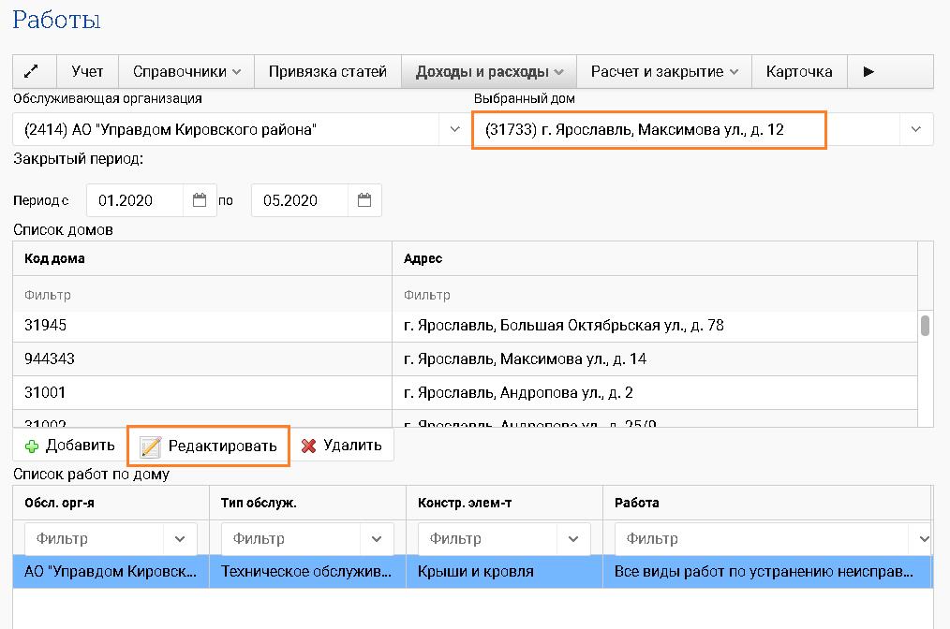Open the Тип обслуж. filter dropdown
The image size is (950, 629).
tap(377, 539)
